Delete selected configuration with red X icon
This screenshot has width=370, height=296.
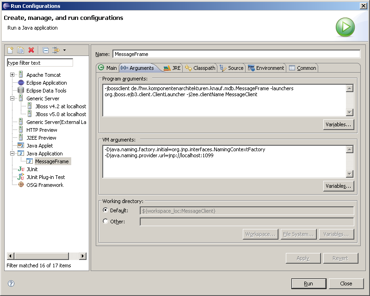click(31, 50)
